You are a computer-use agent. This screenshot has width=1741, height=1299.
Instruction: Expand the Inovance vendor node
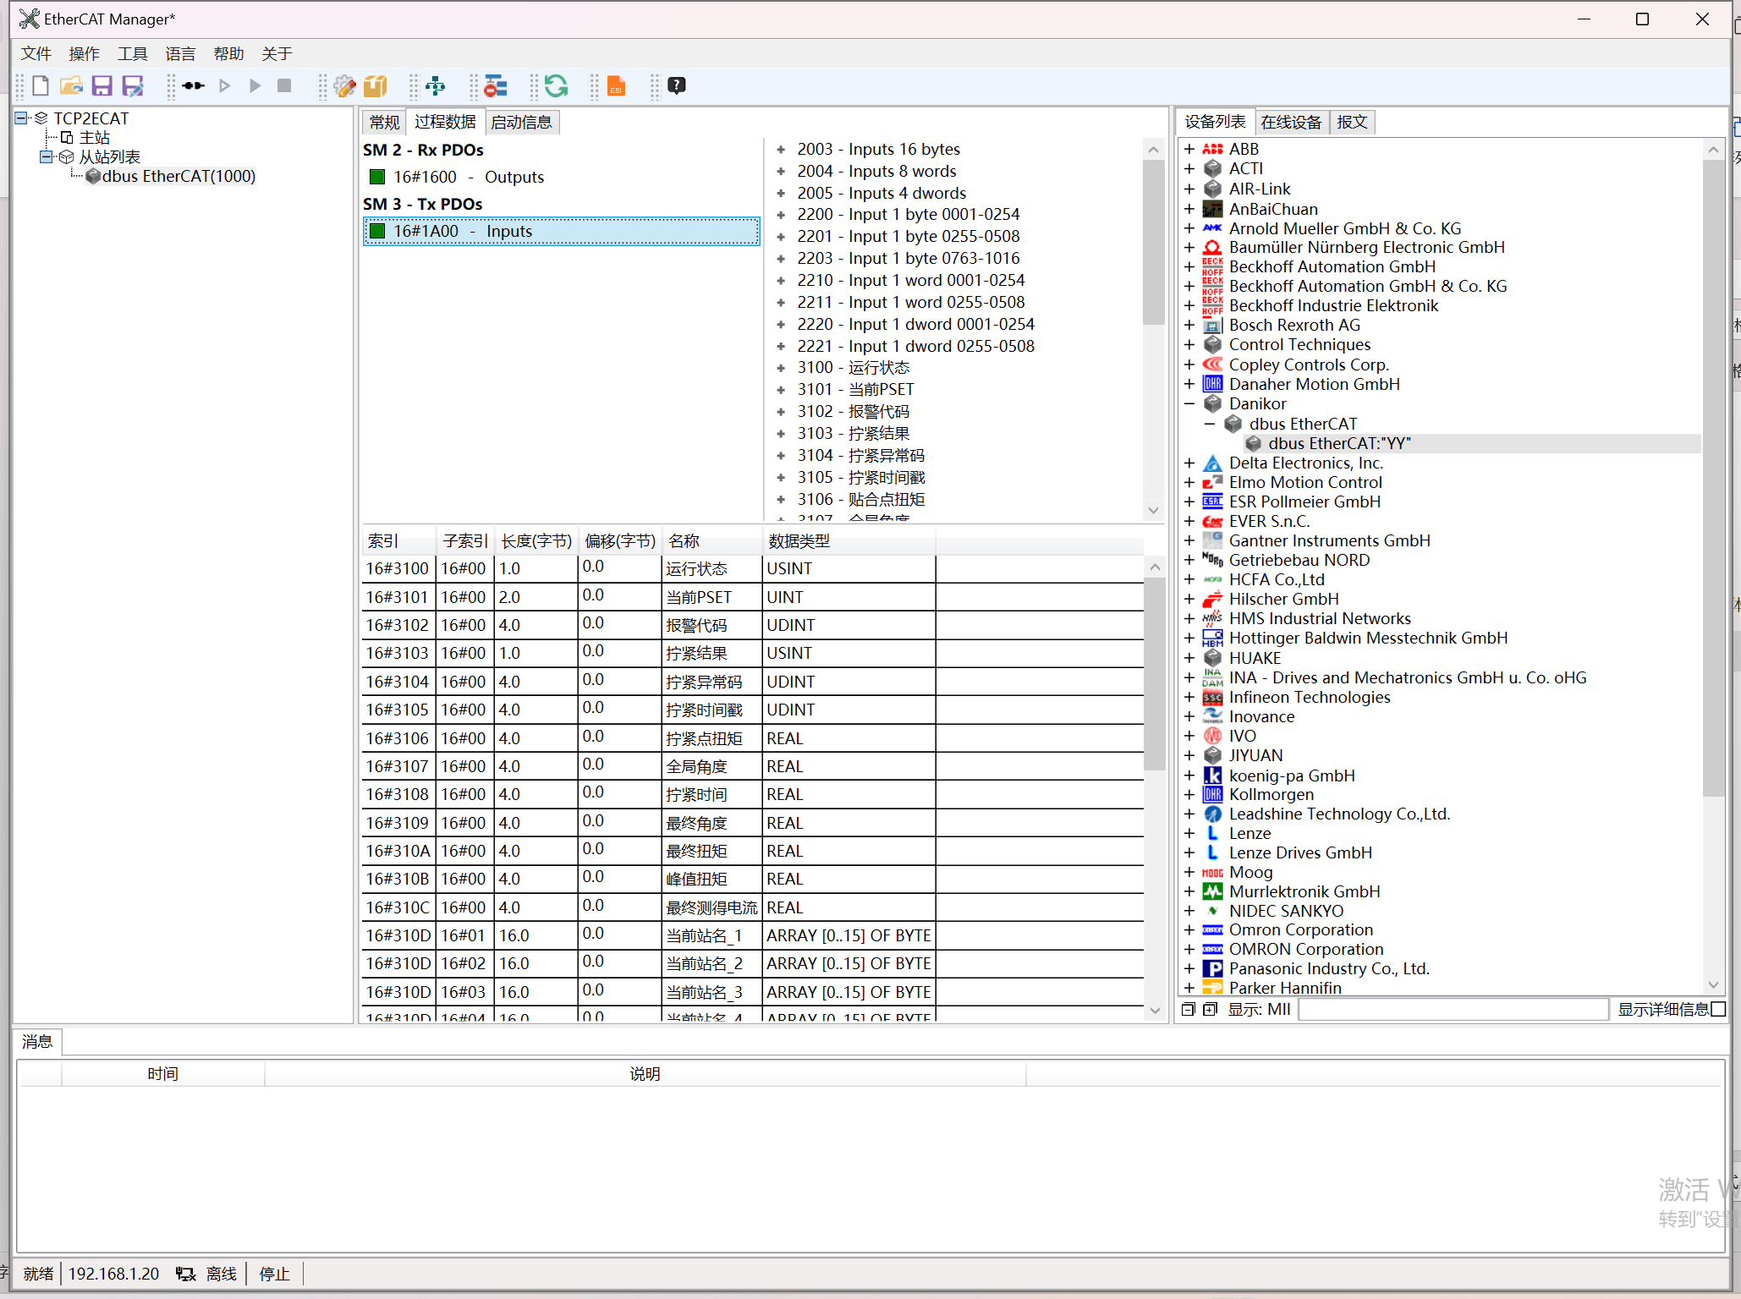(x=1189, y=716)
